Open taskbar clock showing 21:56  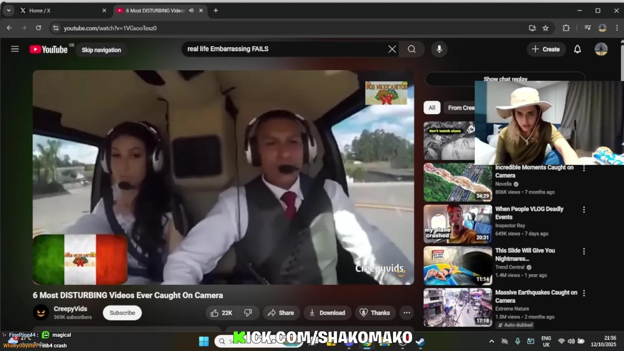pos(603,341)
